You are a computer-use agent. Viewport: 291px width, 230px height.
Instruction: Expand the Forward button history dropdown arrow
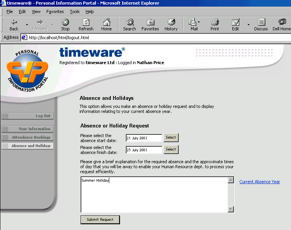[x=53, y=25]
